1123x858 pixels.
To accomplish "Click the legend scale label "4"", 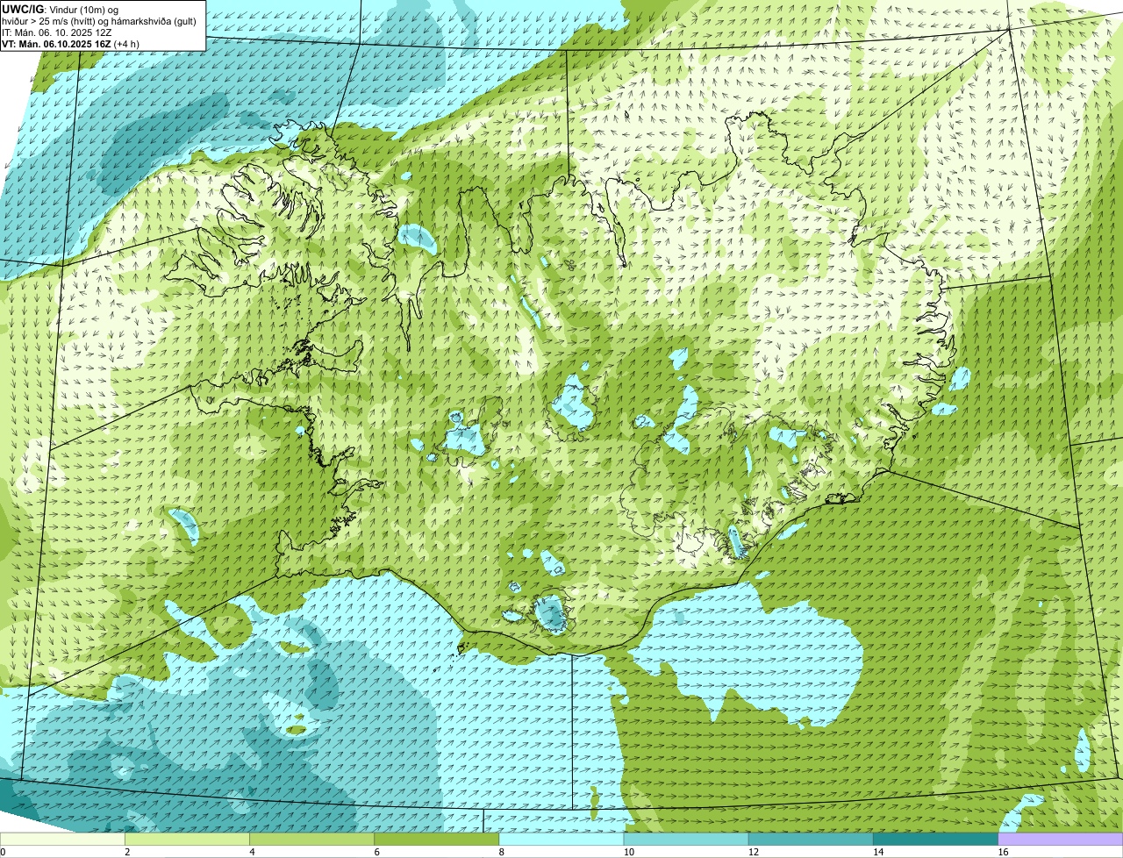I will (x=252, y=852).
